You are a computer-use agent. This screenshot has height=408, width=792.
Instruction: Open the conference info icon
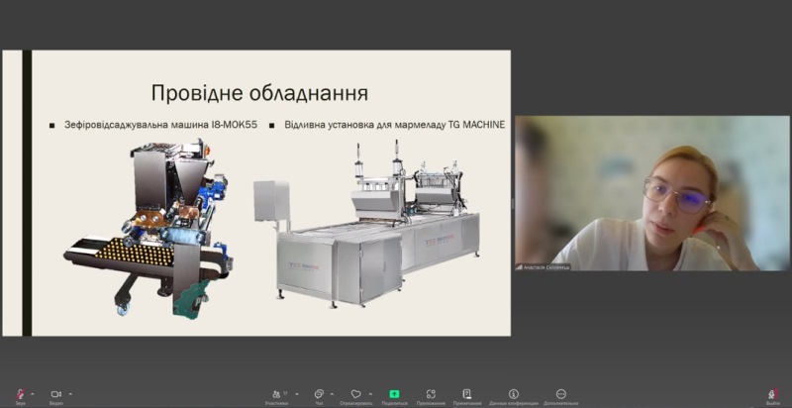(513, 393)
